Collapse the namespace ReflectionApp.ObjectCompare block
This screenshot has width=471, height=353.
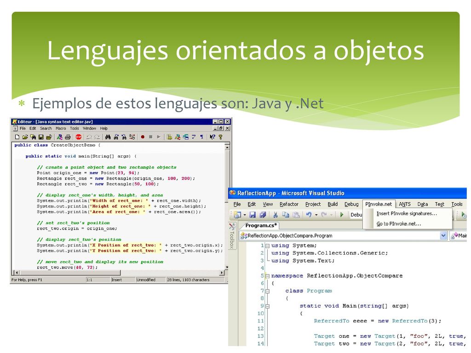tap(267, 276)
